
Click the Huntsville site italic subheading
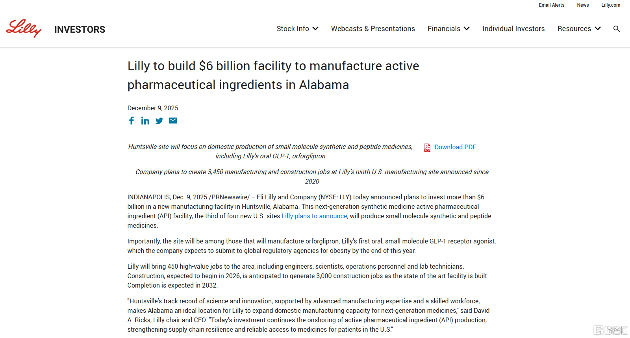point(271,151)
